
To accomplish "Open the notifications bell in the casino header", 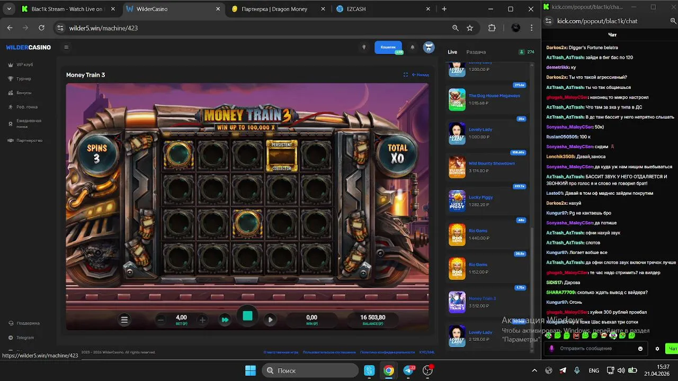I will tap(413, 47).
